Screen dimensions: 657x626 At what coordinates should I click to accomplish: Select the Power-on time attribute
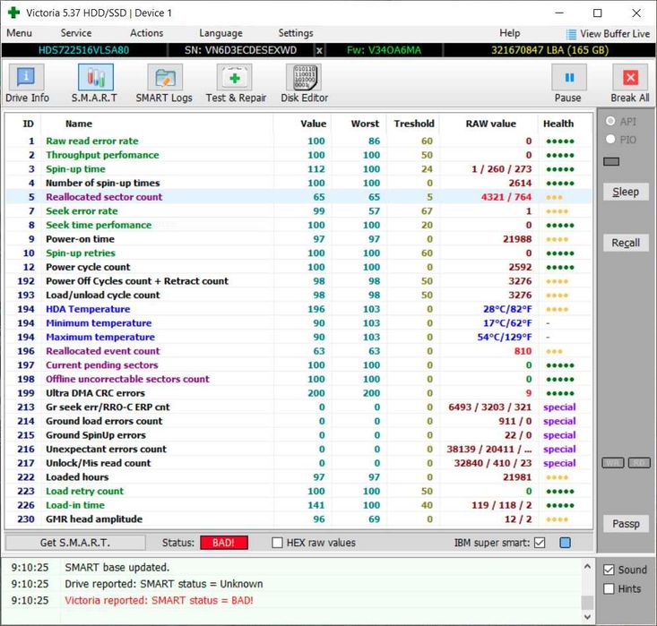(x=298, y=239)
